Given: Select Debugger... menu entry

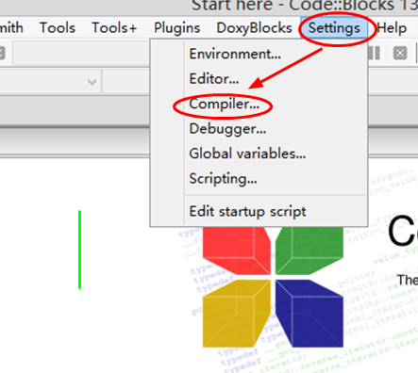Looking at the screenshot, I should click(227, 129).
